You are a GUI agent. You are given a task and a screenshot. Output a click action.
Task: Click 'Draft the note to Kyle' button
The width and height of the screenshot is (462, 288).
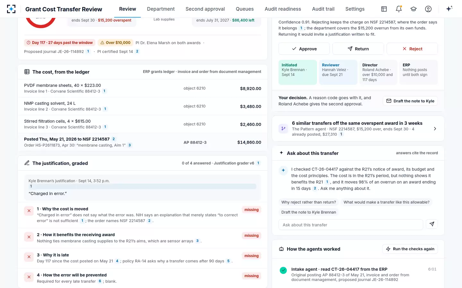click(x=410, y=101)
